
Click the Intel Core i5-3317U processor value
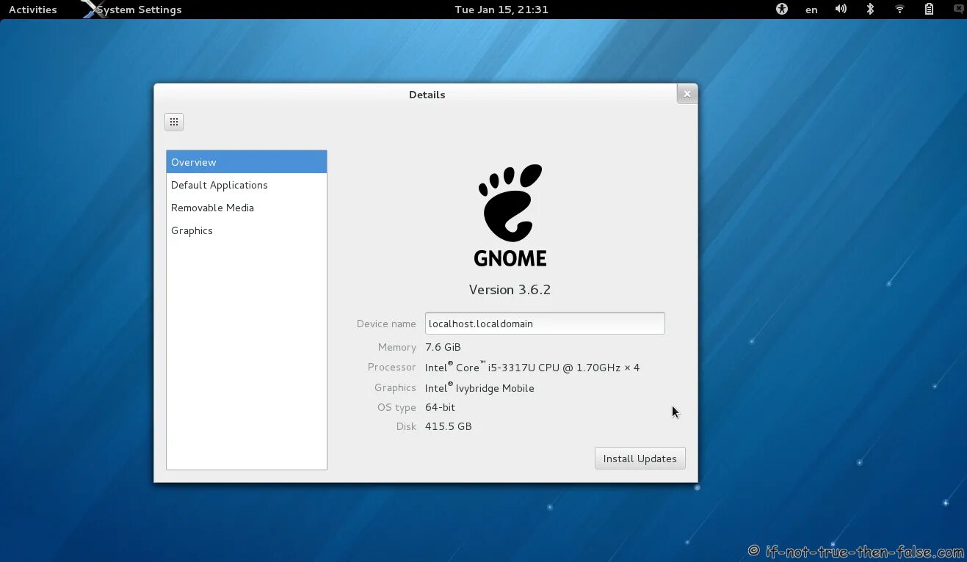tap(532, 367)
